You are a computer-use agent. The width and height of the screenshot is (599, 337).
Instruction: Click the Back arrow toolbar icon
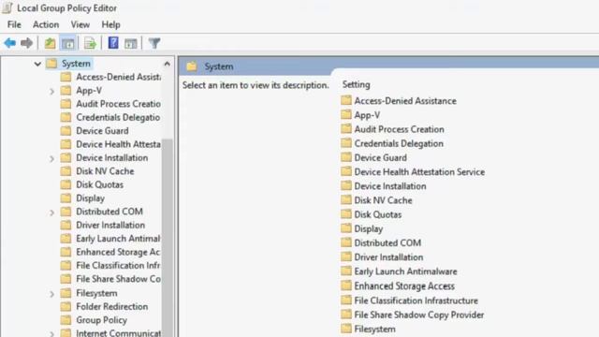click(9, 43)
